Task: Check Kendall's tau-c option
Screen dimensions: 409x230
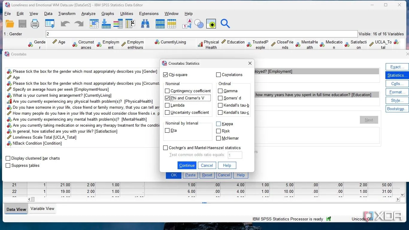Action: pyautogui.click(x=220, y=112)
